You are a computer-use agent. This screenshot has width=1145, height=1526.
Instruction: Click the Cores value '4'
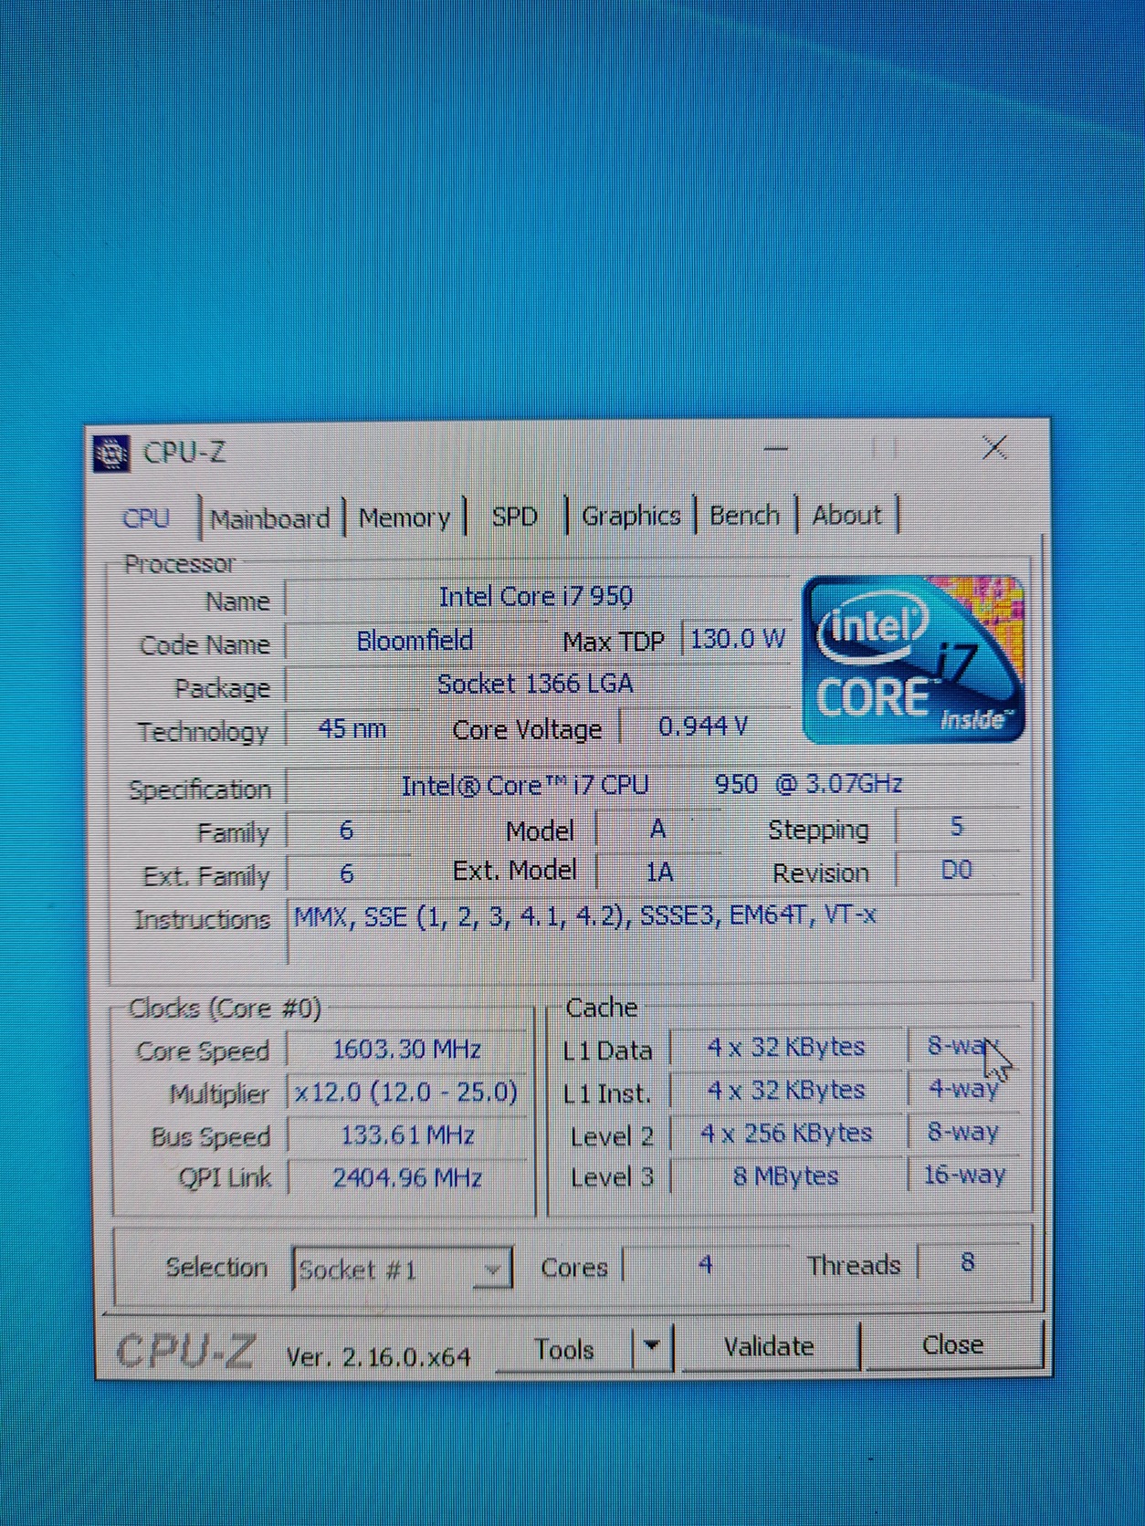(705, 1265)
